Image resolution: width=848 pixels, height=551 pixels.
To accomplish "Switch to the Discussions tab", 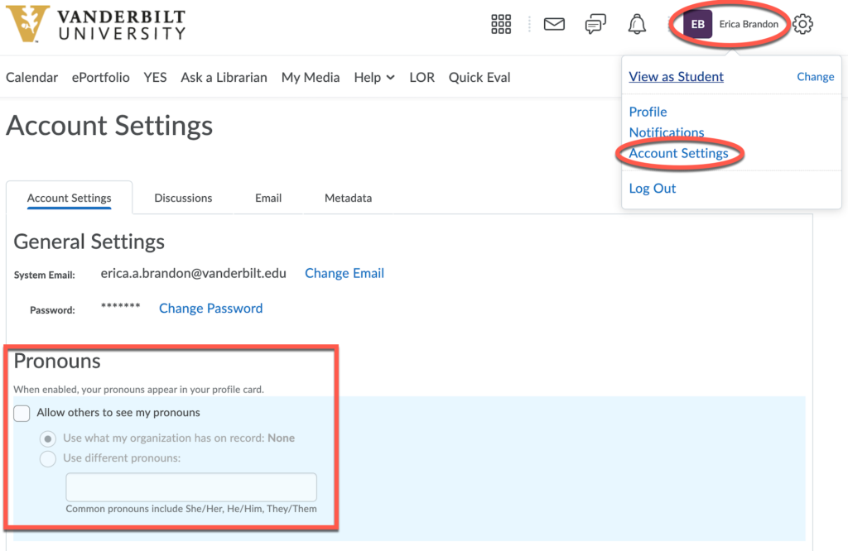I will click(183, 199).
